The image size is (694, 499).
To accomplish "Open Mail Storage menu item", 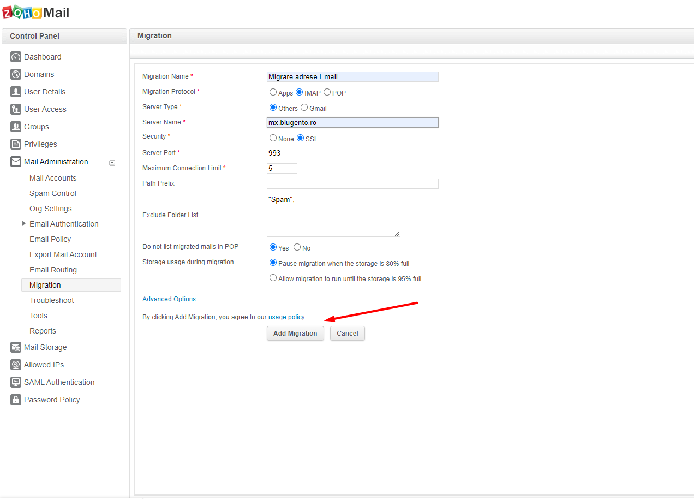I will pos(45,347).
